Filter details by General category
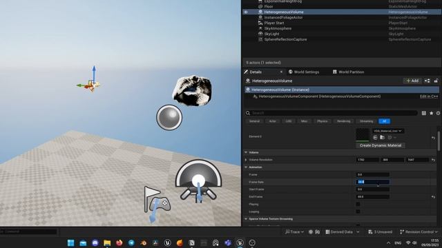The height and width of the screenshot is (248, 442). (x=254, y=121)
